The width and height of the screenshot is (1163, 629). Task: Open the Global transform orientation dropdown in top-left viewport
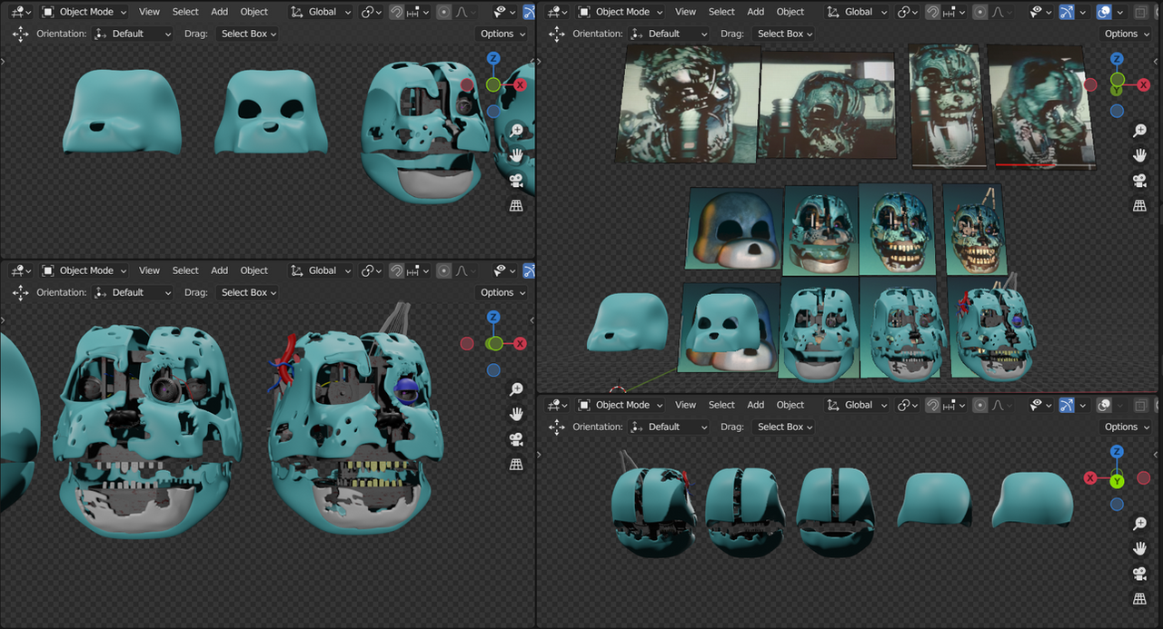point(321,12)
